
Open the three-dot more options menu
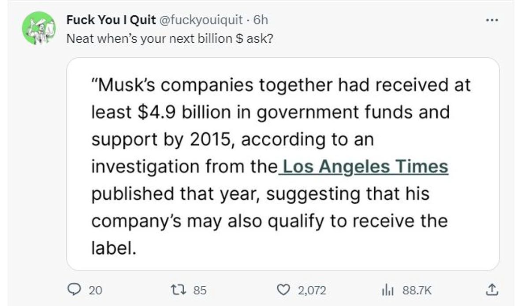(x=491, y=20)
